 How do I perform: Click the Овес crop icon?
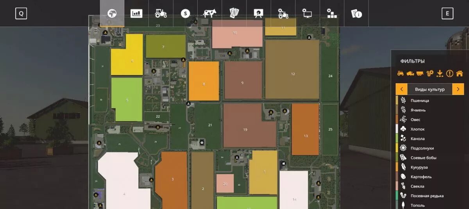point(403,120)
